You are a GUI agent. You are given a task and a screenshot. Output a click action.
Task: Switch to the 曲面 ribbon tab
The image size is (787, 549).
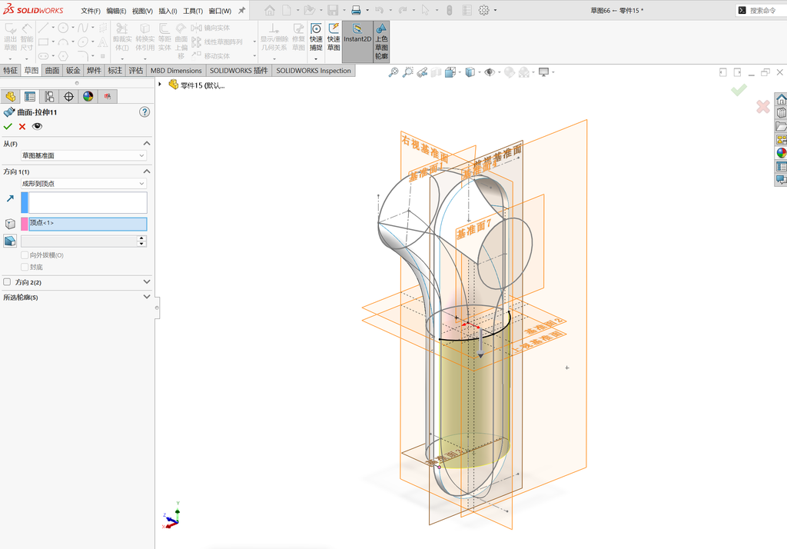point(52,70)
